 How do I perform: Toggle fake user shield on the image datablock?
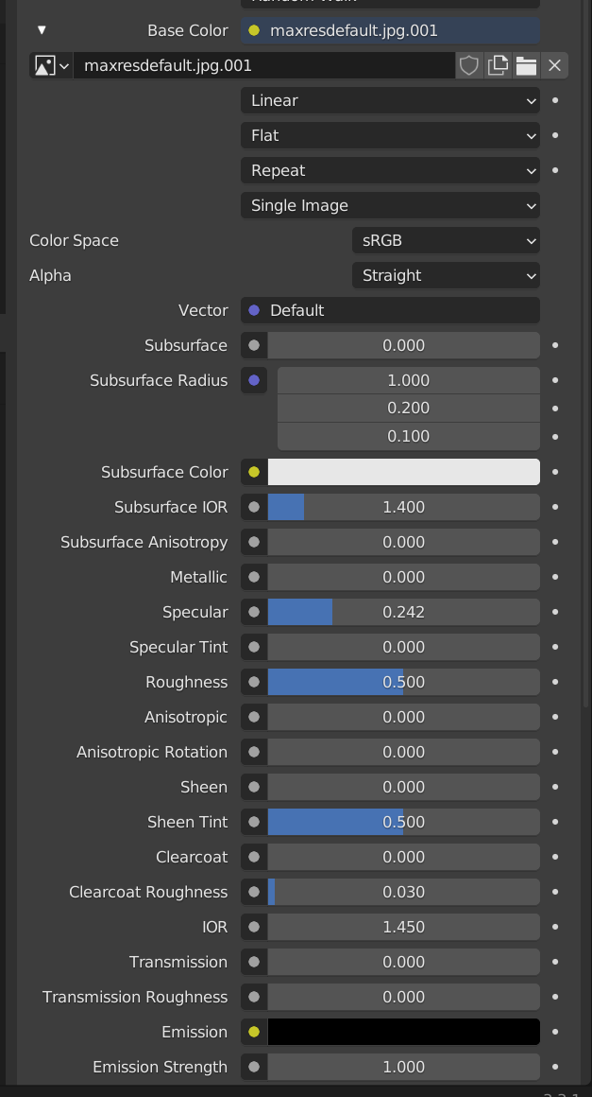tap(469, 65)
